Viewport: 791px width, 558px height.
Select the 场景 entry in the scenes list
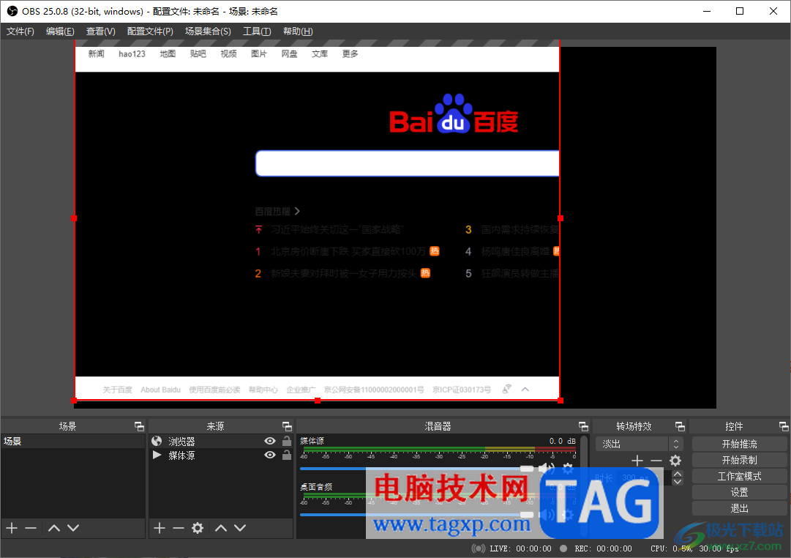(72, 442)
